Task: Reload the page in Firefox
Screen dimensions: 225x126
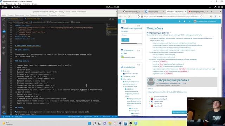Action: (x=129, y=16)
